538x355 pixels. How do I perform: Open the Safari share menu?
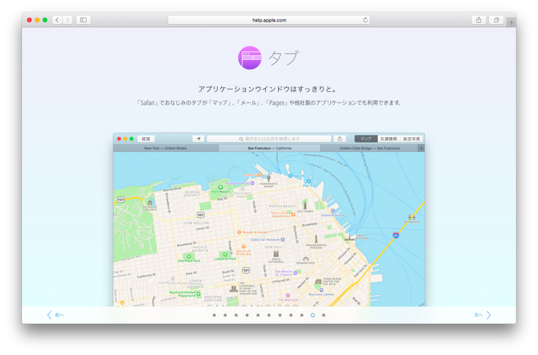tap(478, 20)
